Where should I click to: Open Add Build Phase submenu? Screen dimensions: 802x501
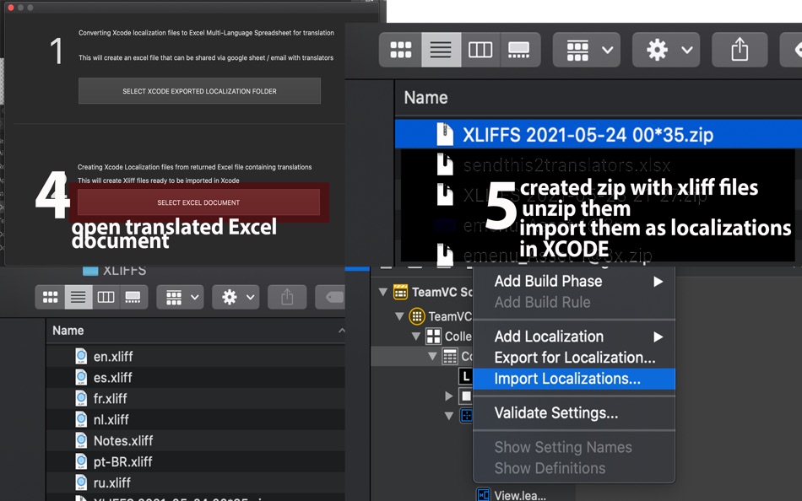point(574,281)
